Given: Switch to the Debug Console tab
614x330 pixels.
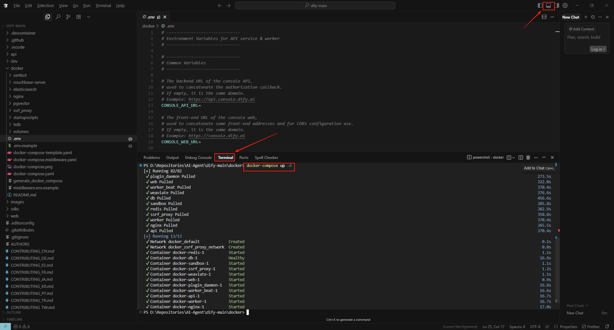Looking at the screenshot, I should pos(198,157).
